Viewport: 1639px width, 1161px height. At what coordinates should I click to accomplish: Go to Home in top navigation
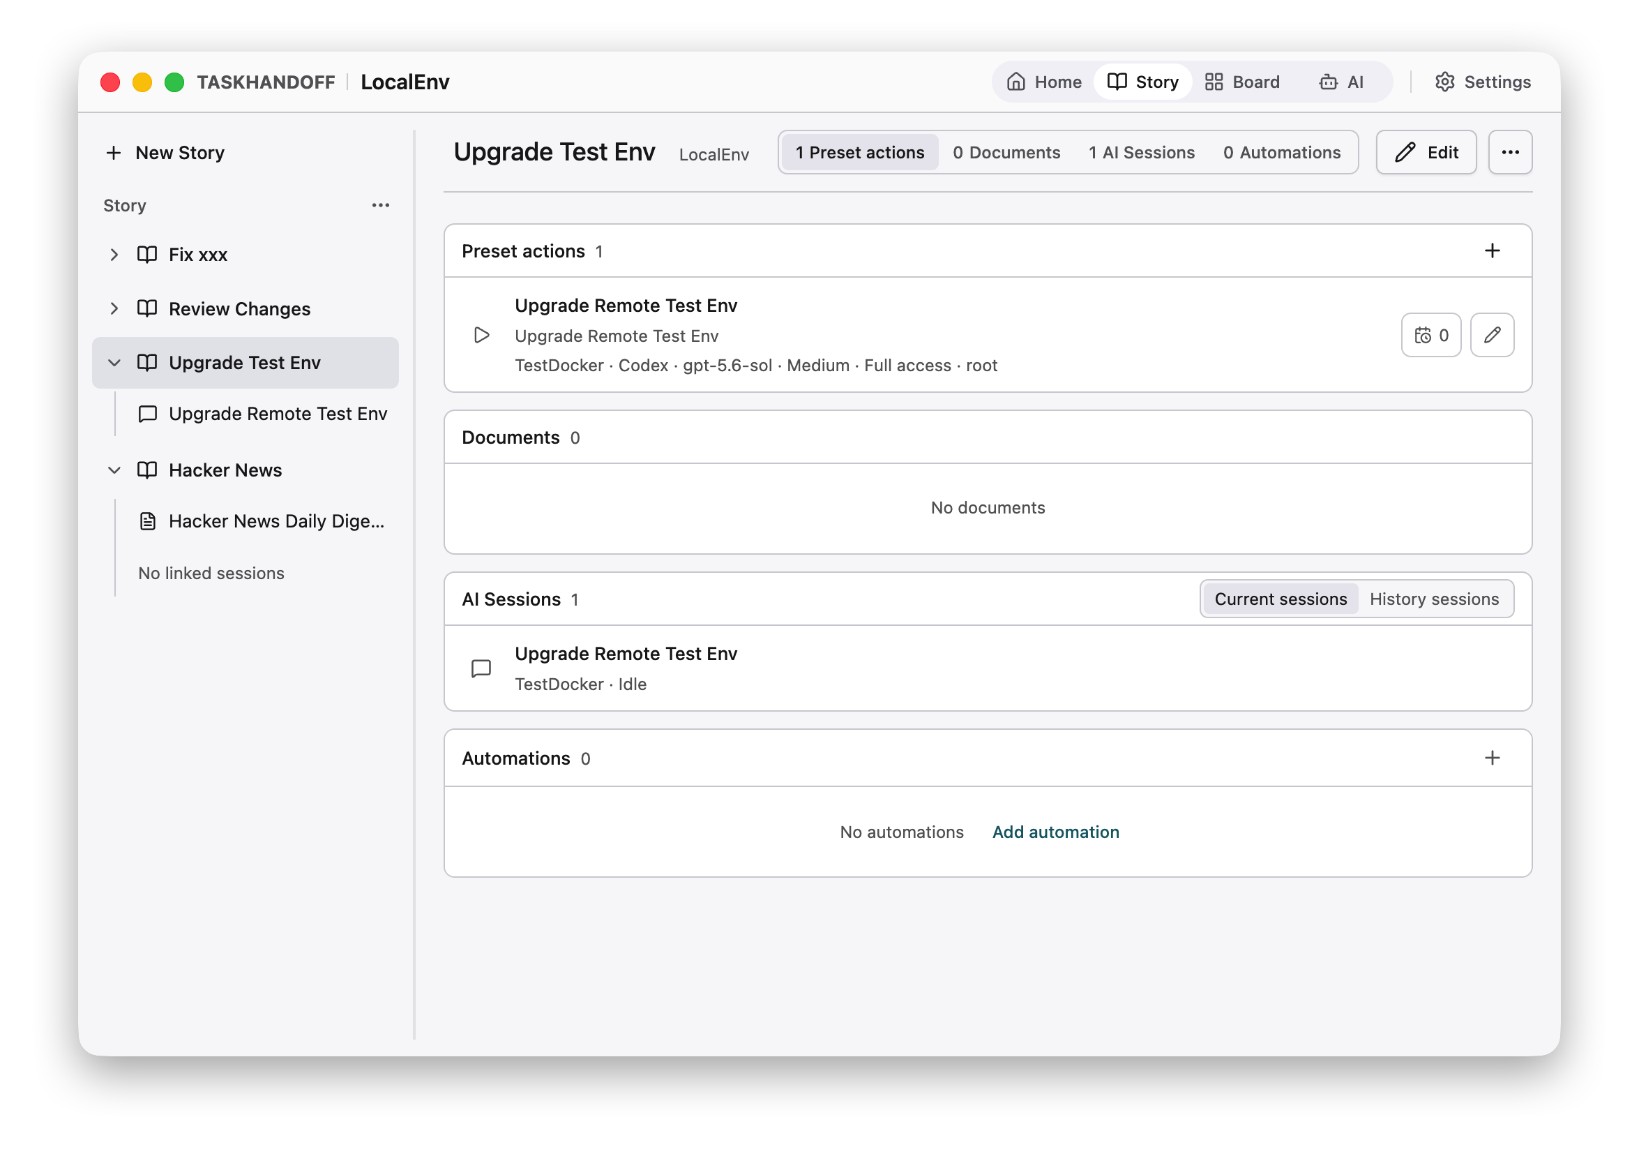pyautogui.click(x=1043, y=82)
